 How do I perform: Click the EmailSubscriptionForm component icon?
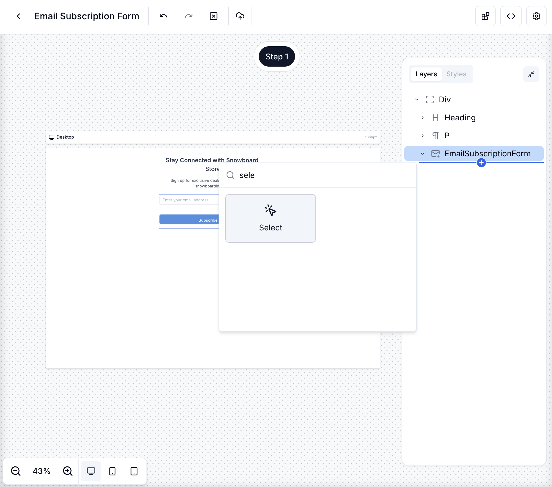coord(435,153)
